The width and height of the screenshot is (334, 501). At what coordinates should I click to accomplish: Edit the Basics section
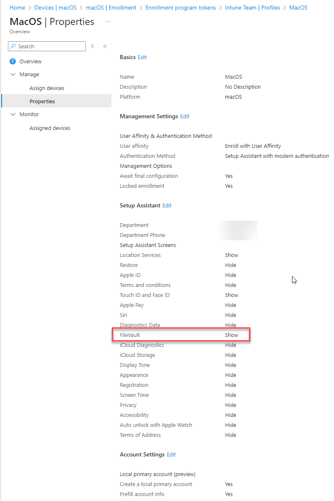coord(142,57)
